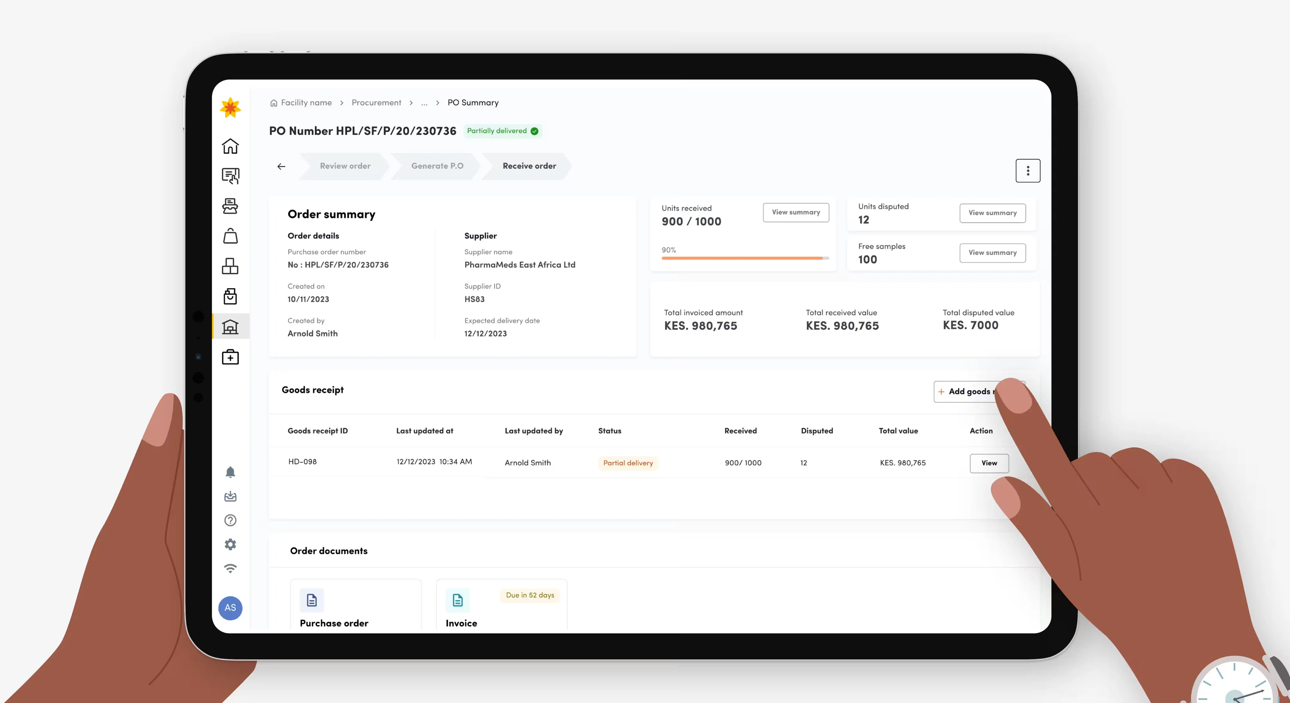Viewport: 1290px width, 703px height.
Task: View goods receipt HD-098
Action: point(989,463)
